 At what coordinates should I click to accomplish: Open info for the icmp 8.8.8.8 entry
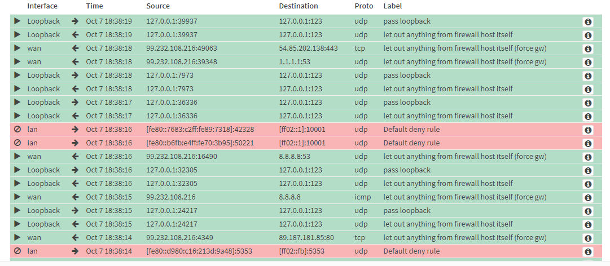click(588, 198)
